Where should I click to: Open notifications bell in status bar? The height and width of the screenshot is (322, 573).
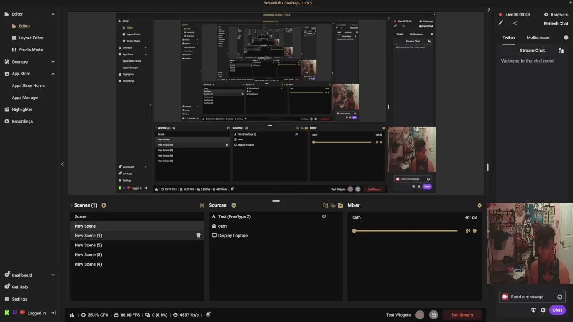click(208, 314)
